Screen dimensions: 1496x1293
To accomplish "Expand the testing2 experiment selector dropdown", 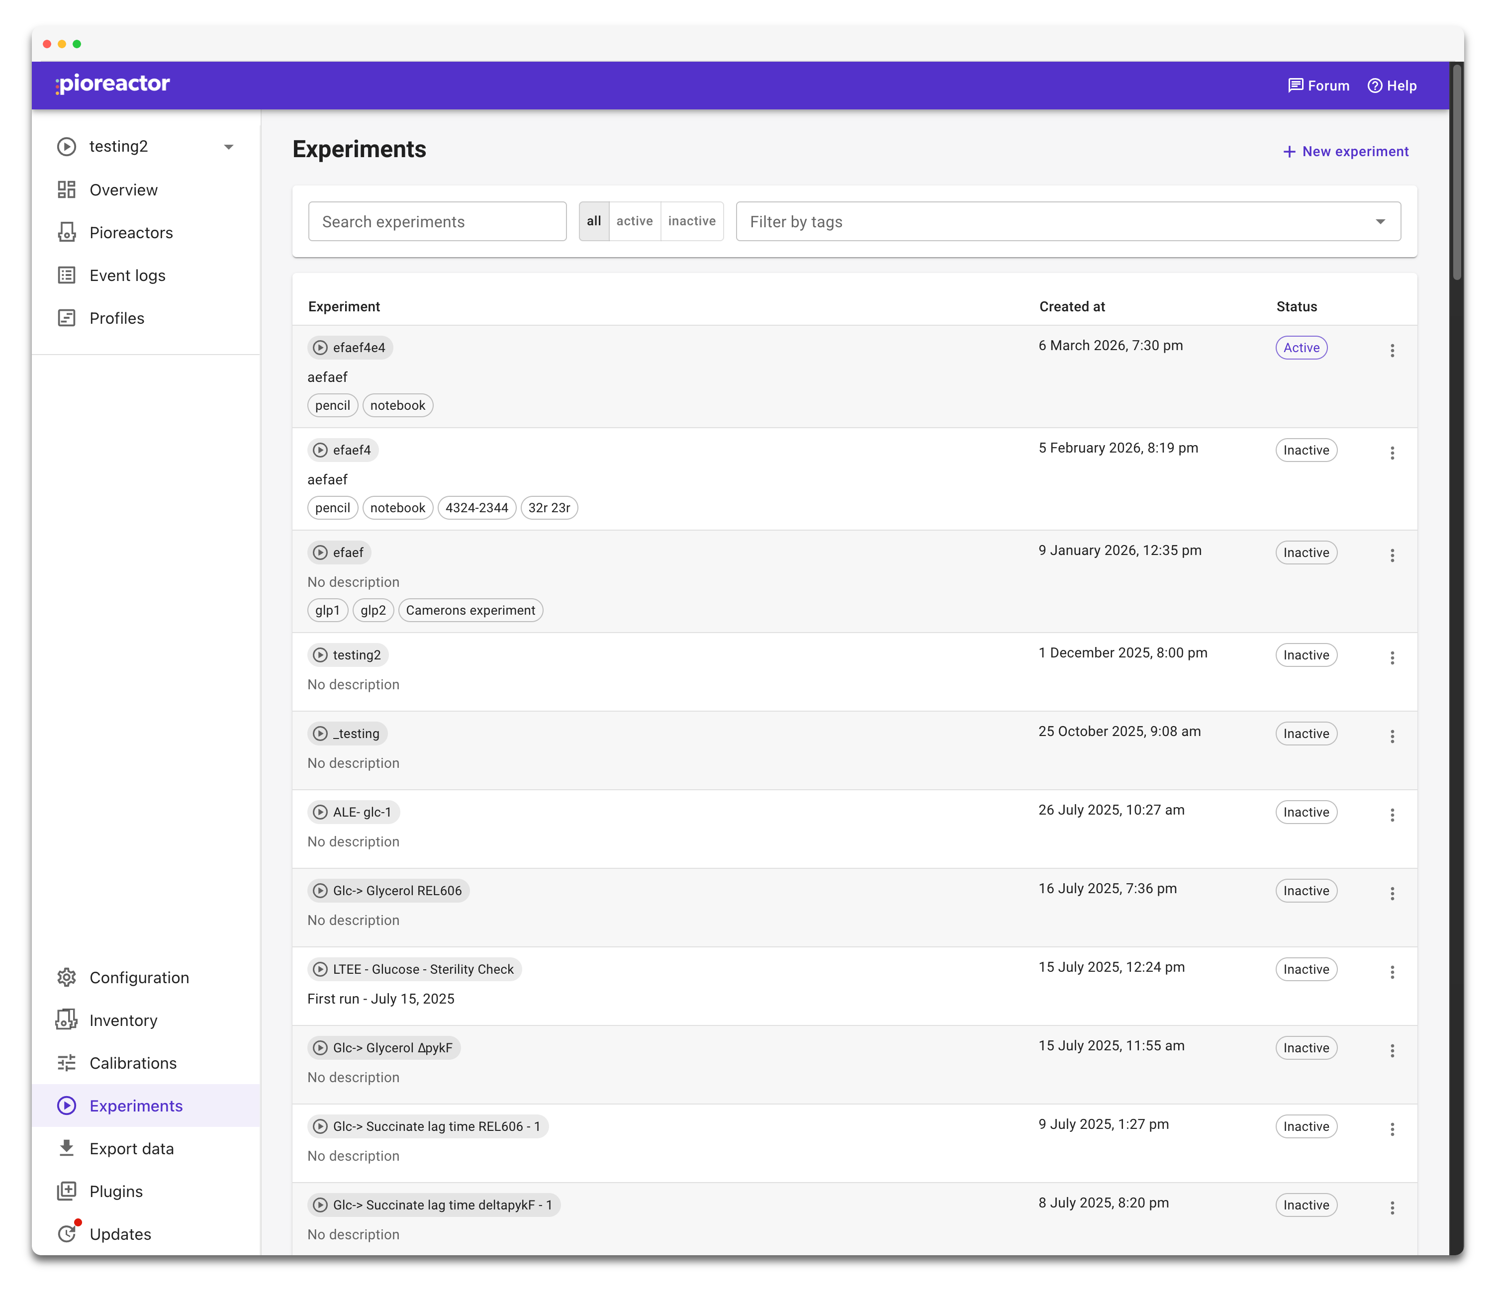I will tap(228, 147).
